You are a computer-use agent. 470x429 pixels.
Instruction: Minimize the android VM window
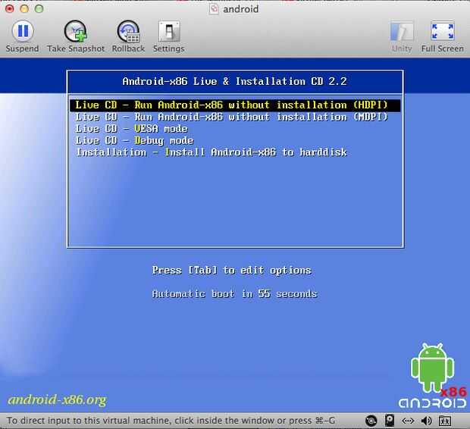click(24, 8)
